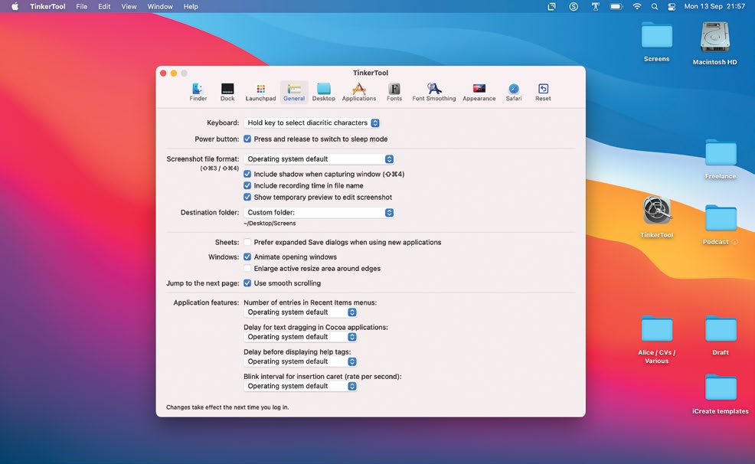Uncheck include recording time in file name
The height and width of the screenshot is (464, 755).
coord(247,185)
